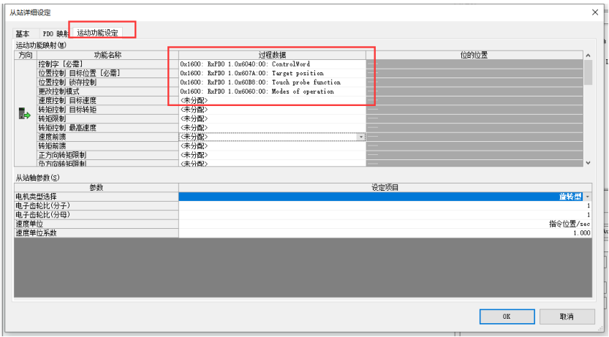
Task: Edit the 电子齿轮比(分子) value field
Action: click(x=385, y=206)
